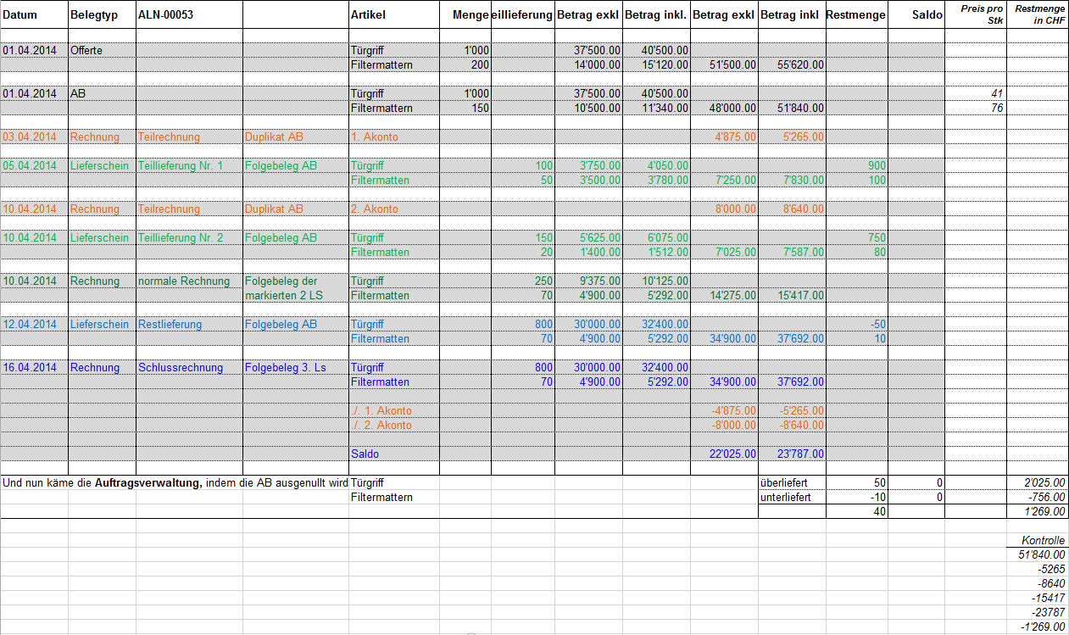
Task: Select the 'ALN-00053' header cell
Action: 188,15
